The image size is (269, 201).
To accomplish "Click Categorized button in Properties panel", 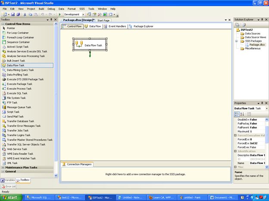I will click(x=237, y=114).
